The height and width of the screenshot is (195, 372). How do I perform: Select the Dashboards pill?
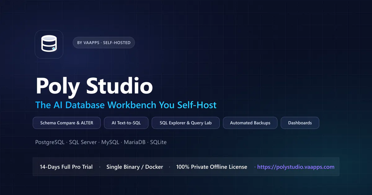300,123
